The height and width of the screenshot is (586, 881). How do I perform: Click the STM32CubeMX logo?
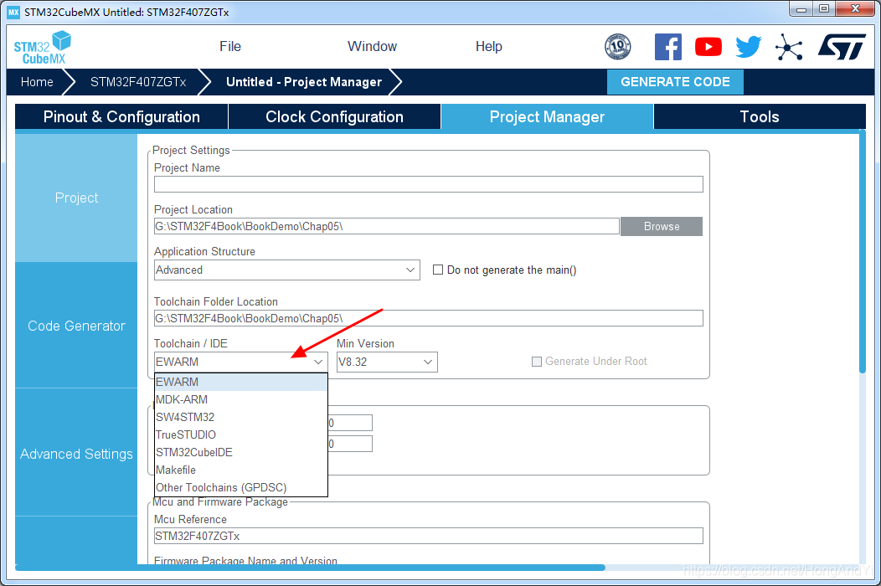[42, 48]
